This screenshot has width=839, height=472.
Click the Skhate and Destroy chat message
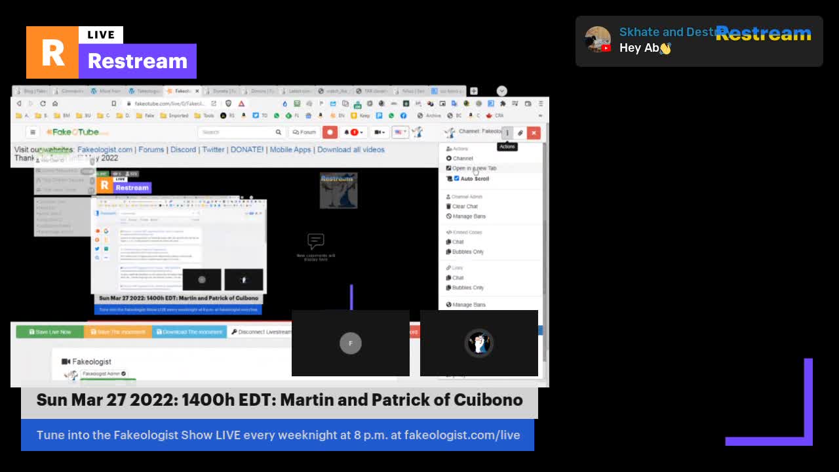point(699,41)
